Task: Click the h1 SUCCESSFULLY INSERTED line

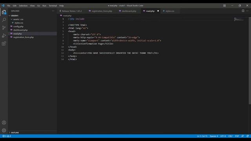Action: pos(116,53)
